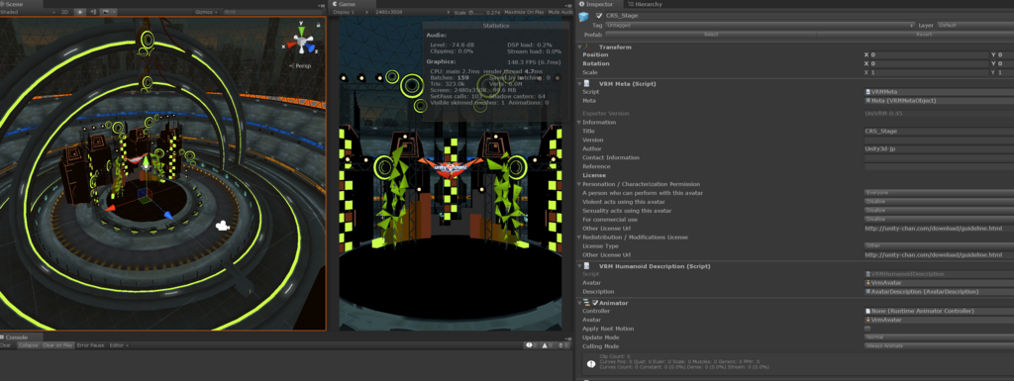Open the Culling Mode dropdown
1014x381 pixels.
point(939,345)
